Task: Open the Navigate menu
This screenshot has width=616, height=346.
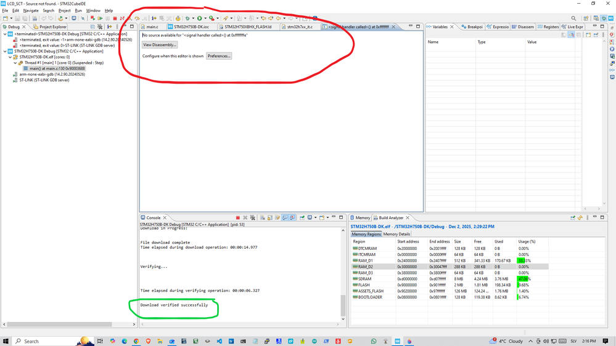Action: [x=31, y=10]
